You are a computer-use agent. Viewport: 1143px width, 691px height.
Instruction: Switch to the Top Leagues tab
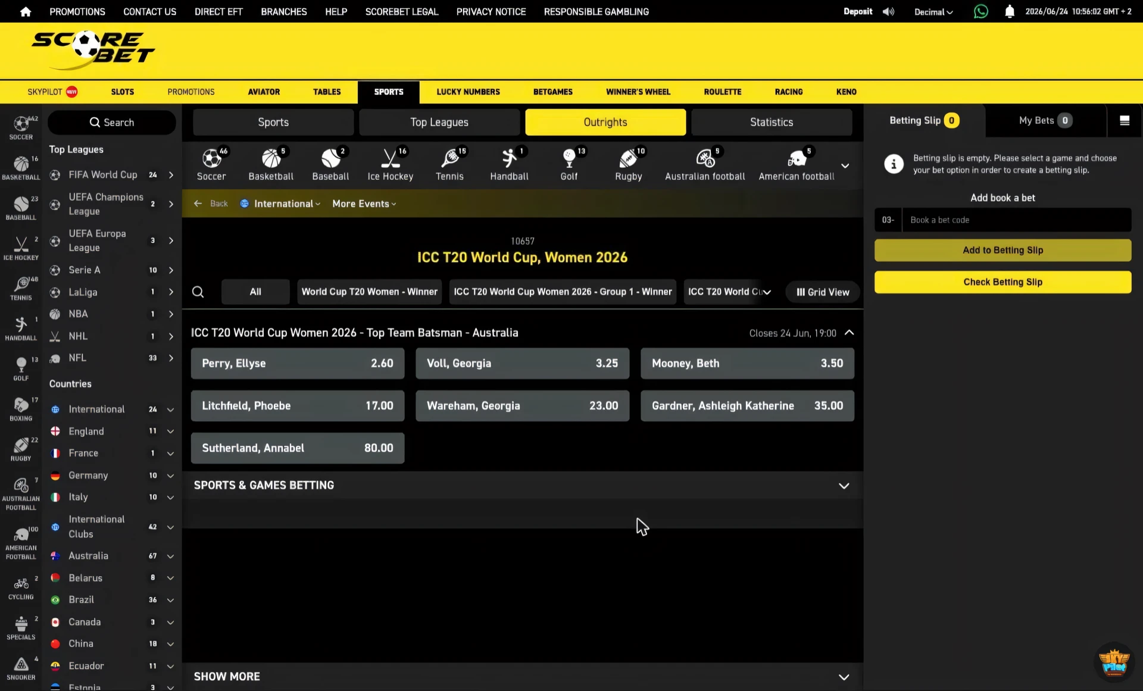coord(439,122)
